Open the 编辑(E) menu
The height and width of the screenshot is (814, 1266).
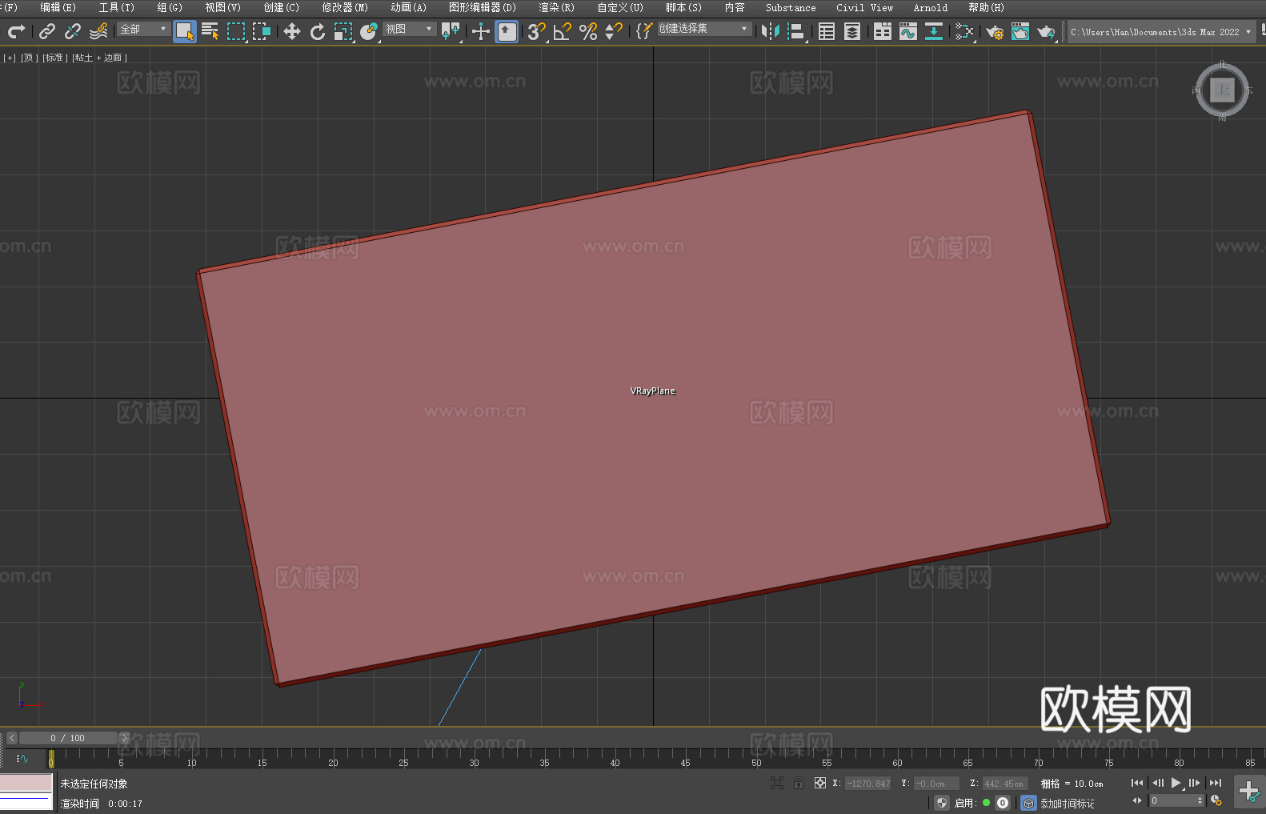click(x=58, y=7)
